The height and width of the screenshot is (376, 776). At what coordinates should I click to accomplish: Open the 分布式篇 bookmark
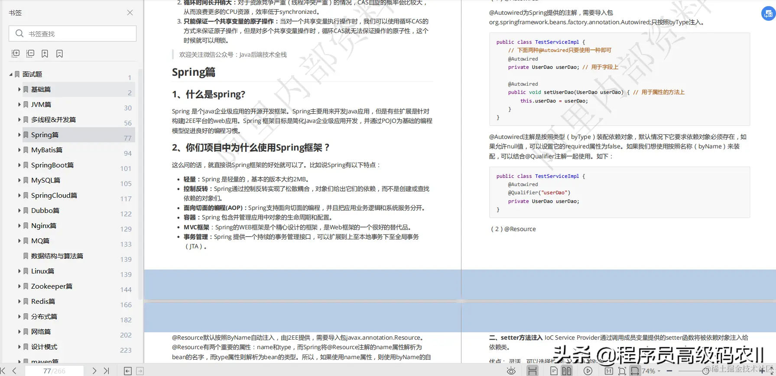pos(44,317)
